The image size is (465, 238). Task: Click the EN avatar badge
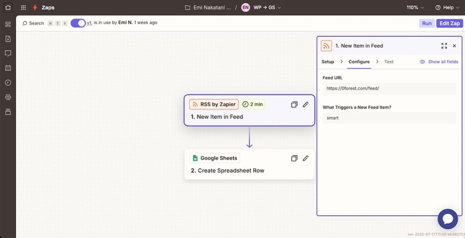[246, 7]
